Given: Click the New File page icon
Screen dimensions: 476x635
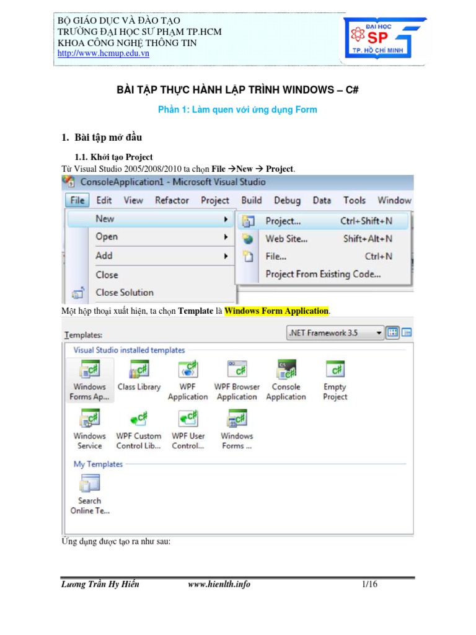Looking at the screenshot, I should (248, 256).
